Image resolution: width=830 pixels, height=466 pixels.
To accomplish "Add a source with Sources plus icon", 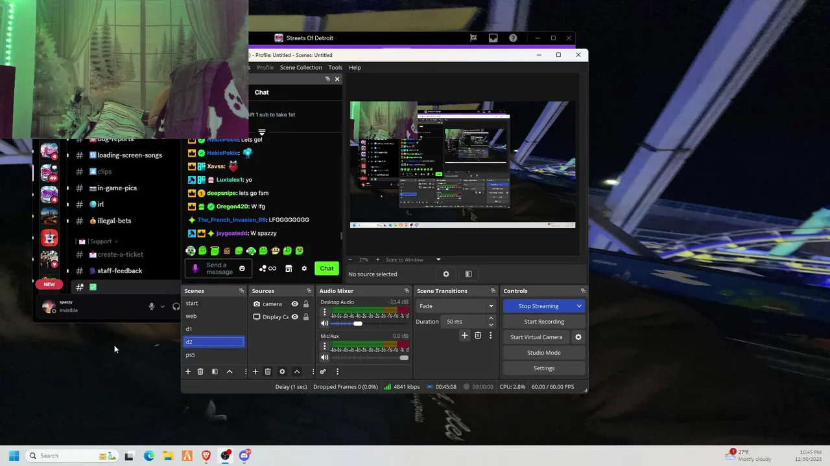I will 255,372.
